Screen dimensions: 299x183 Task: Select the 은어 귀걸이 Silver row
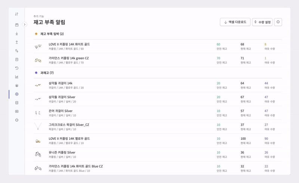[149, 113]
